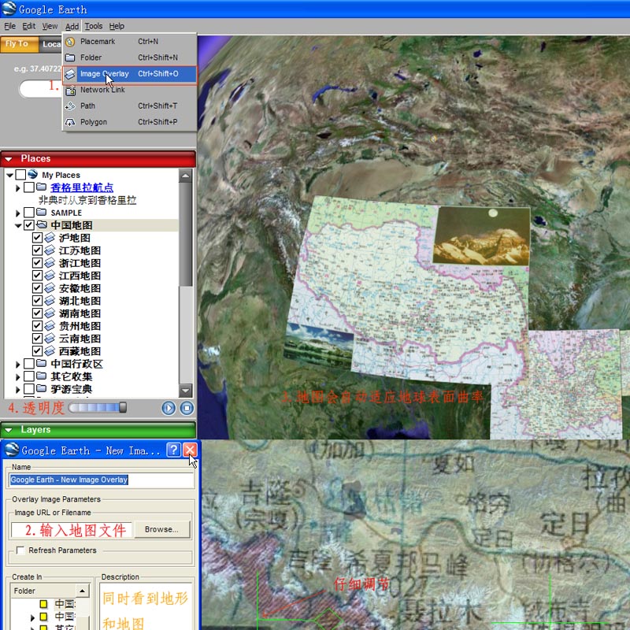630x630 pixels.
Task: Click the Browse button for image file
Action: click(x=161, y=529)
